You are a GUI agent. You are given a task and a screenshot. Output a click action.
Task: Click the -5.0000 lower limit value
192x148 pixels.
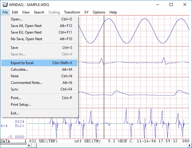pos(16,137)
